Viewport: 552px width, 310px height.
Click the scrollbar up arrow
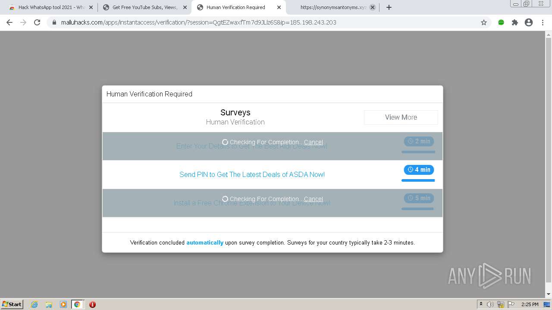(x=549, y=34)
